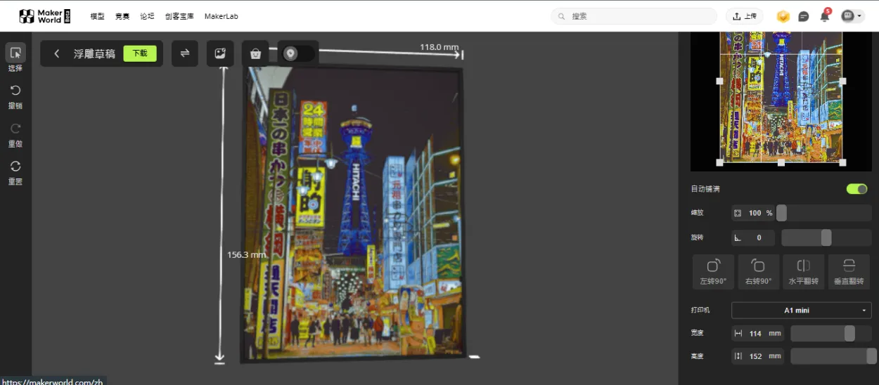The width and height of the screenshot is (879, 385).
Task: Click the 旋转 slider handle
Action: pos(826,237)
